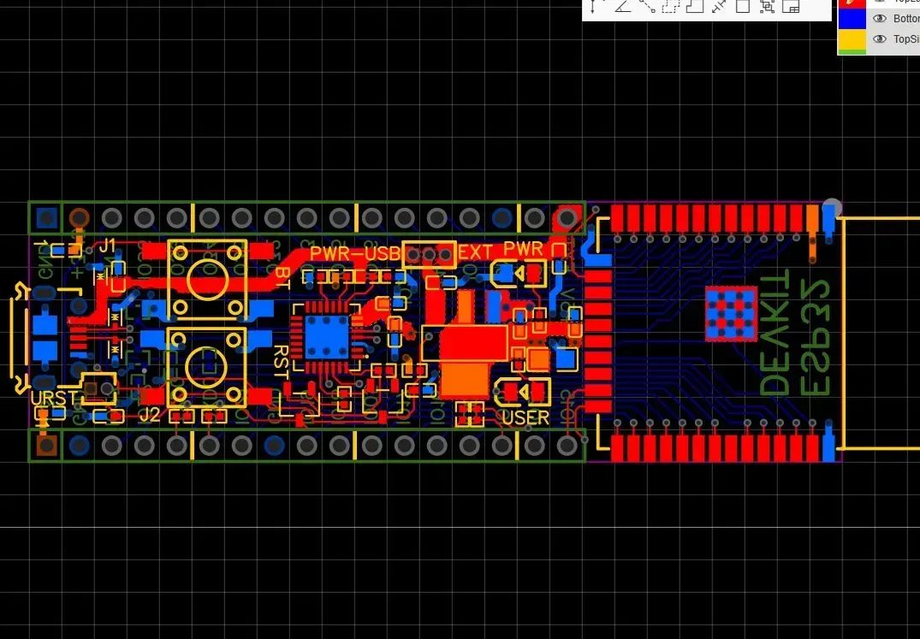This screenshot has height=639, width=920.
Task: Select the three-pin power jumper header
Action: (x=429, y=254)
